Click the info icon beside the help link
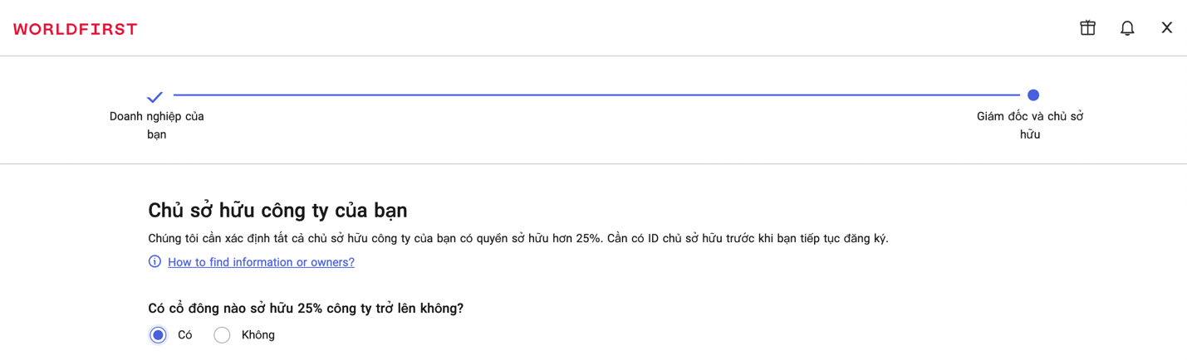 [x=155, y=262]
